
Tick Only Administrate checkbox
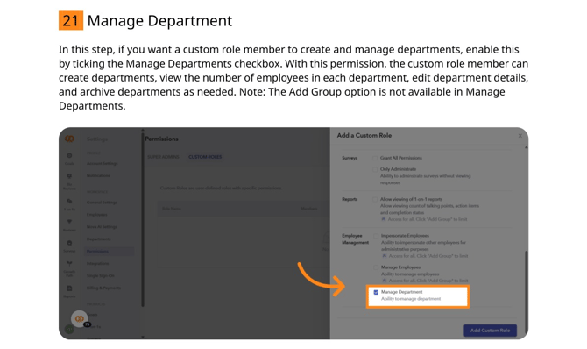(375, 169)
